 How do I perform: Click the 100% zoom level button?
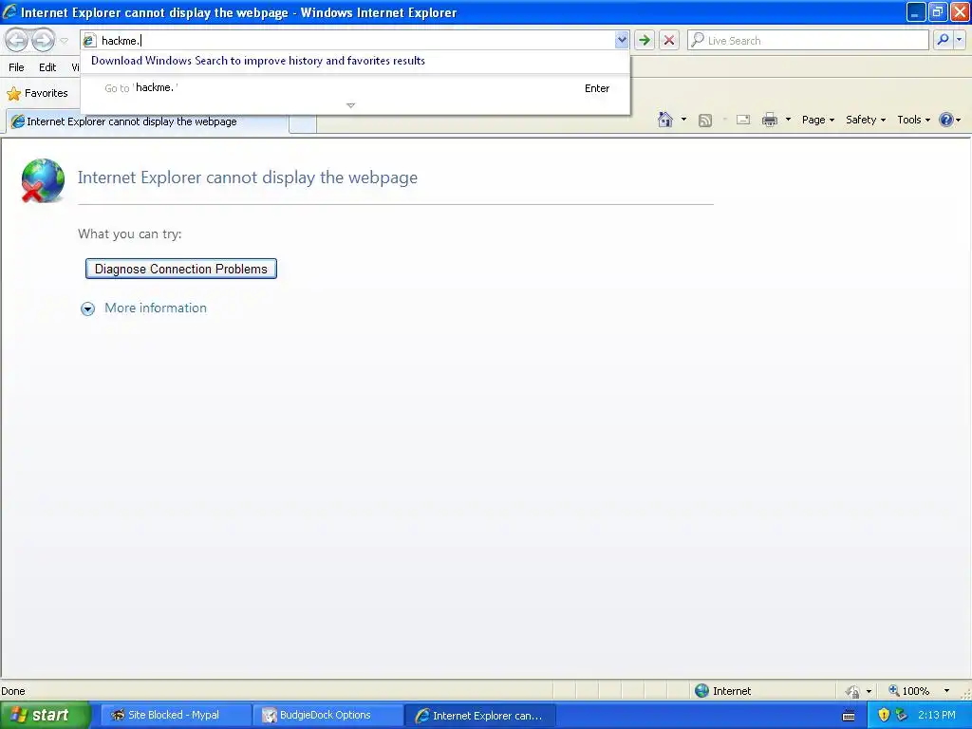(909, 691)
